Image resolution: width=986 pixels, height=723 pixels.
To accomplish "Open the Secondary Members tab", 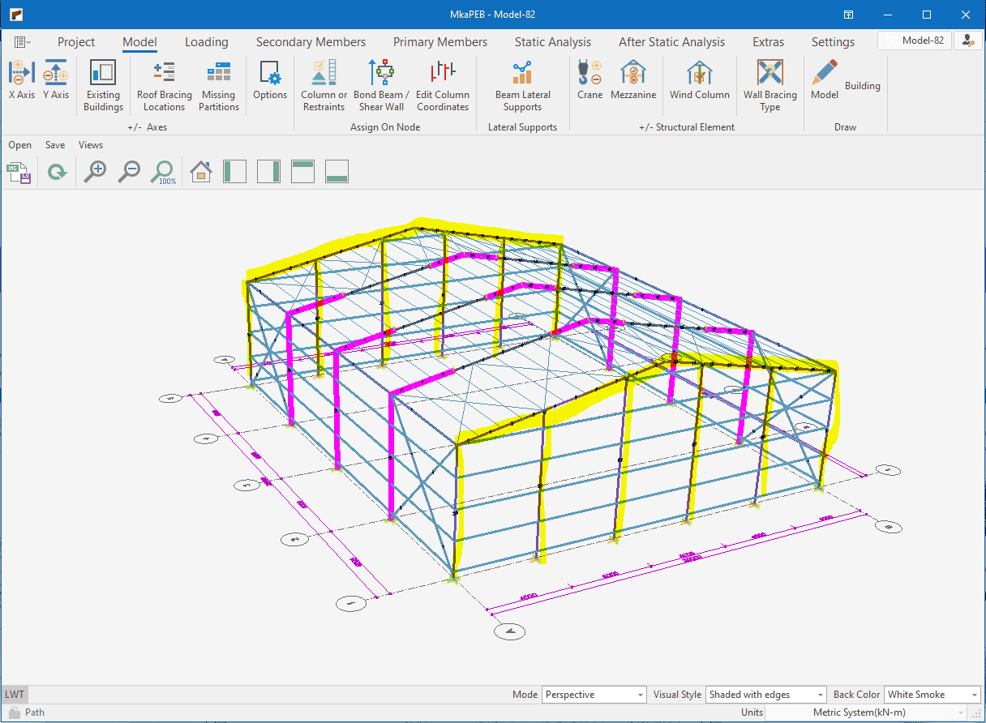I will [x=311, y=42].
